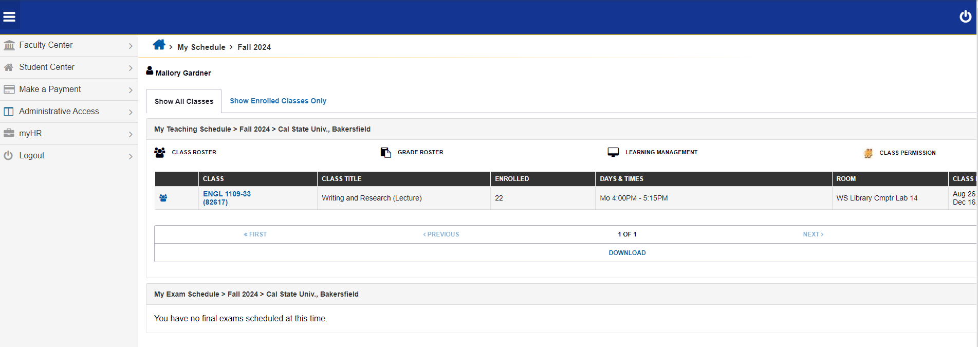This screenshot has width=978, height=347.
Task: Open ENGL 1109-33 (82617) class link
Action: click(227, 198)
